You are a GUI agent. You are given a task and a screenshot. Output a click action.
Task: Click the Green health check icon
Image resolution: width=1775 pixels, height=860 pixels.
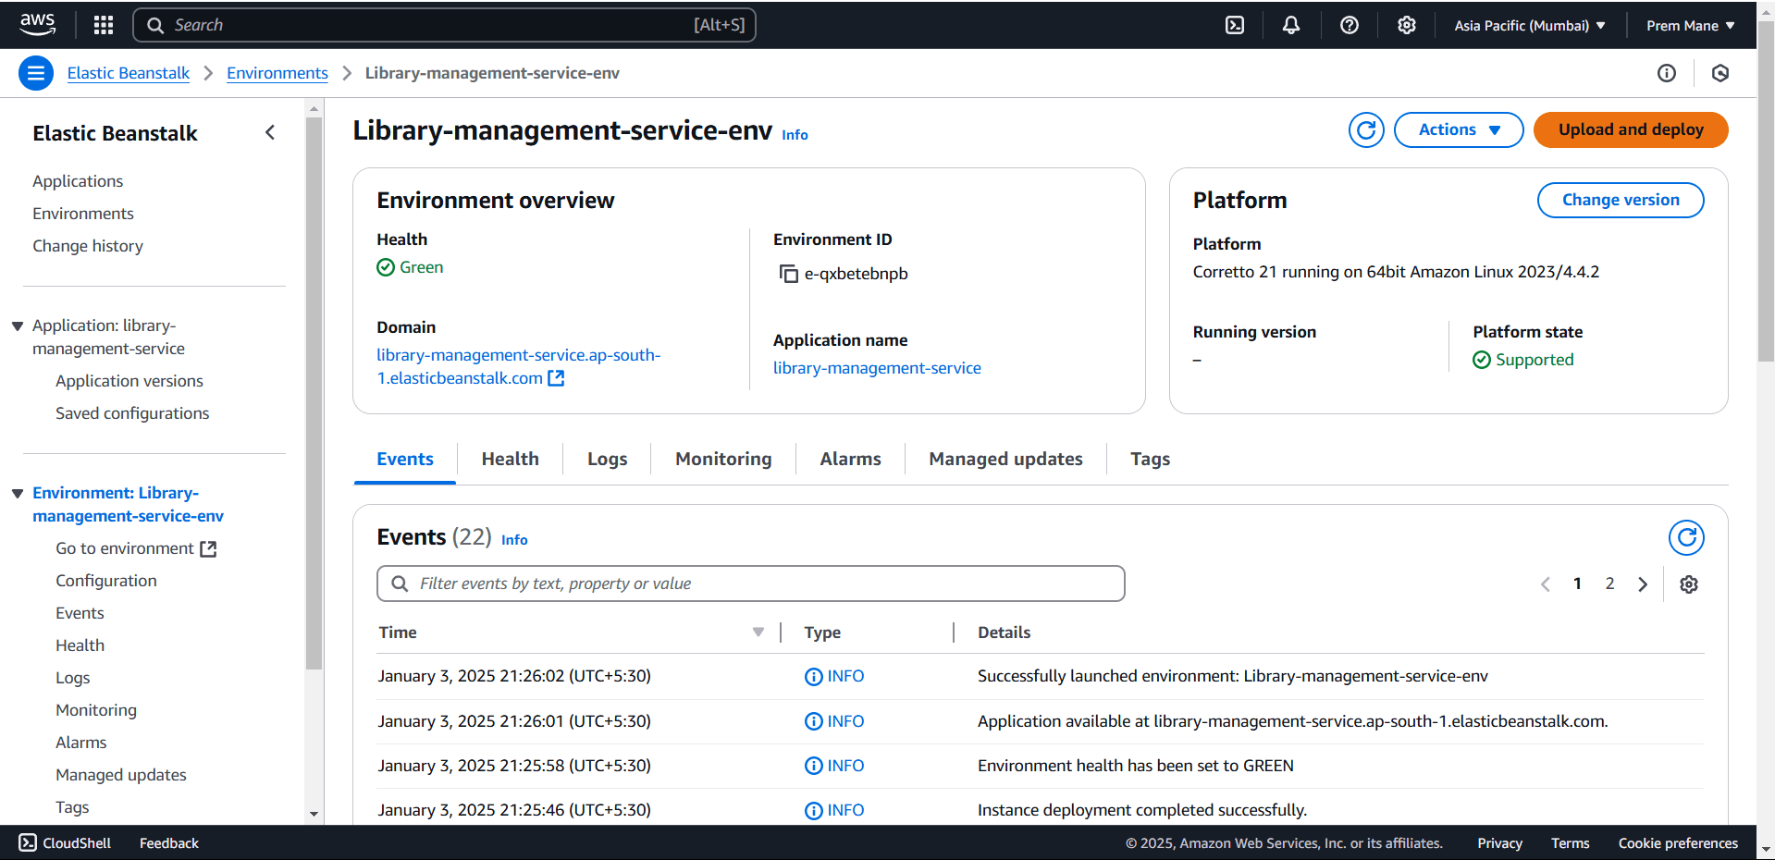[x=386, y=267]
